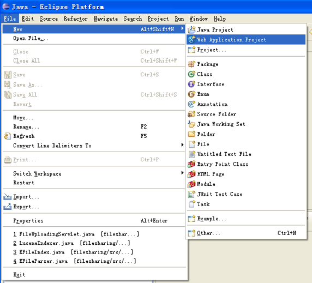Click the brown Enum icon
This screenshot has width=312, height=283.
[191, 94]
